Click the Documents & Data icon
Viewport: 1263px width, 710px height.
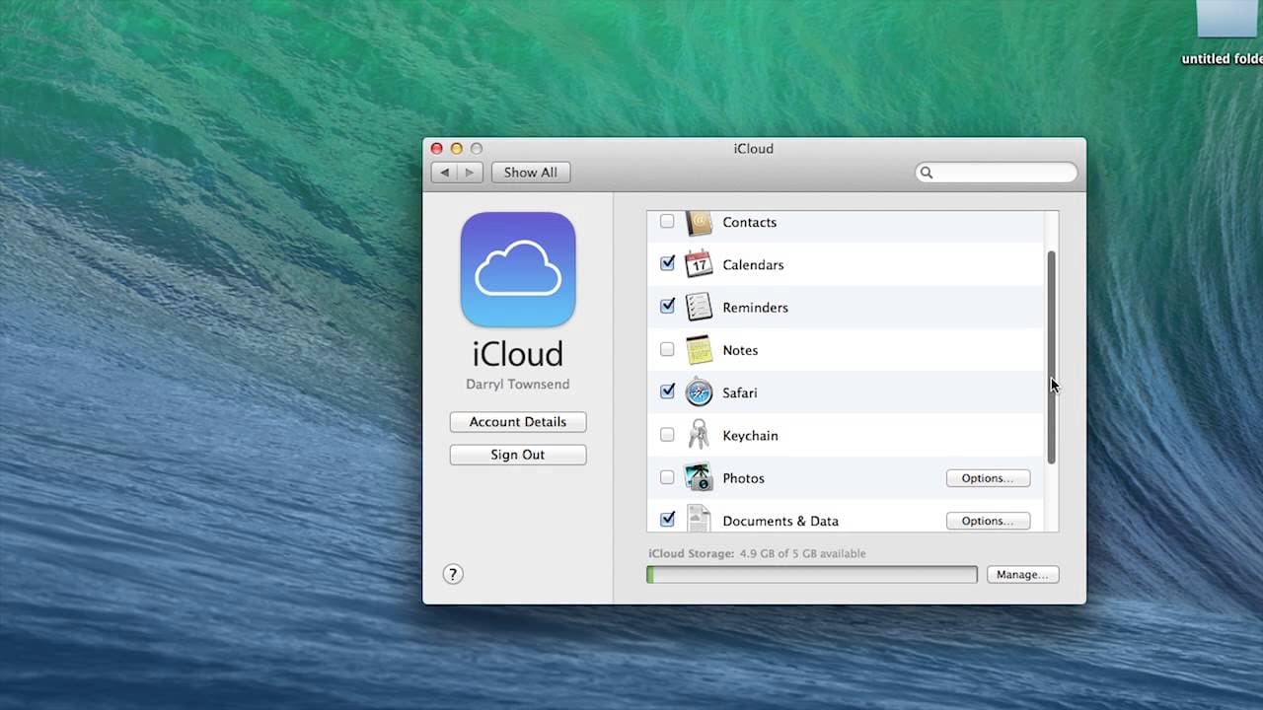[x=699, y=519]
